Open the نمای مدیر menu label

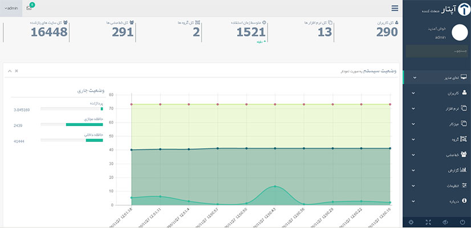tap(452, 78)
